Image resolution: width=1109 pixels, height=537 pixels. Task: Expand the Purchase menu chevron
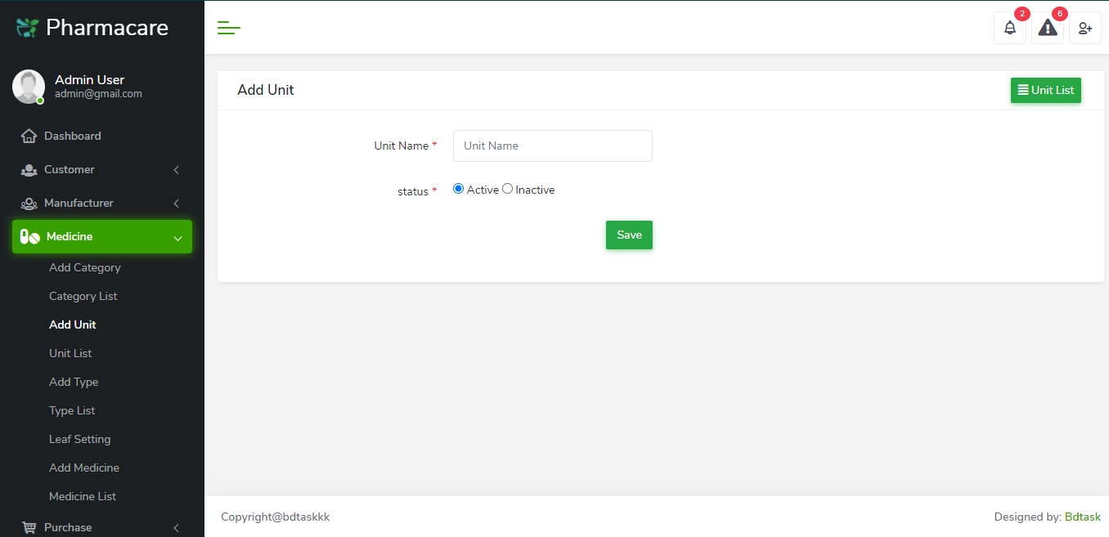point(176,528)
